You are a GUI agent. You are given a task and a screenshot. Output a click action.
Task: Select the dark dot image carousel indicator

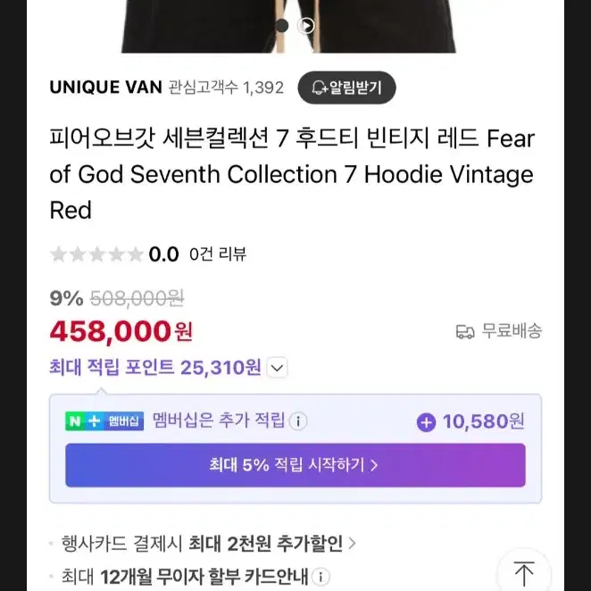pos(281,26)
